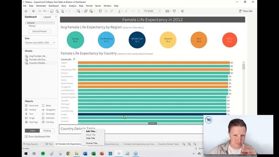
Task: Click the red Africa circle
Action: click(230, 40)
